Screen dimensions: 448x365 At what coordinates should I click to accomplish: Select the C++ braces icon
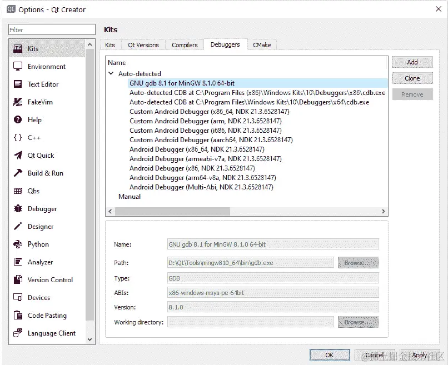pyautogui.click(x=18, y=137)
